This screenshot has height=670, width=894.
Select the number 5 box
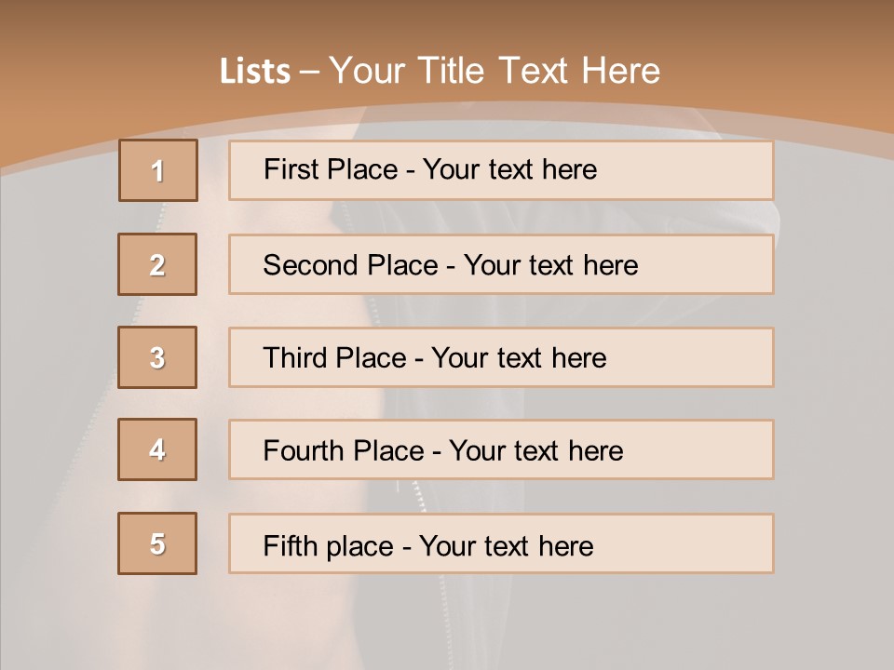(x=157, y=543)
